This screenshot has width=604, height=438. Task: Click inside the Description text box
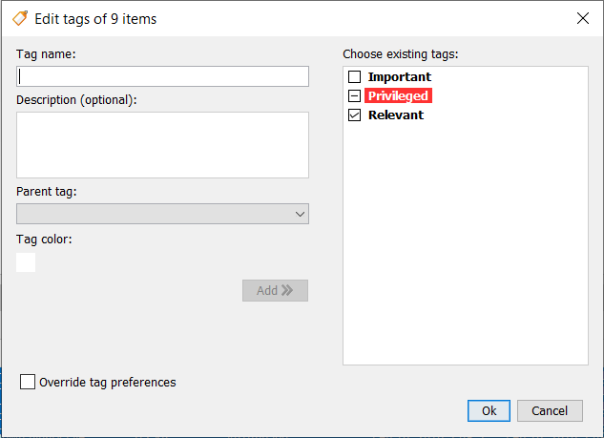tap(162, 144)
